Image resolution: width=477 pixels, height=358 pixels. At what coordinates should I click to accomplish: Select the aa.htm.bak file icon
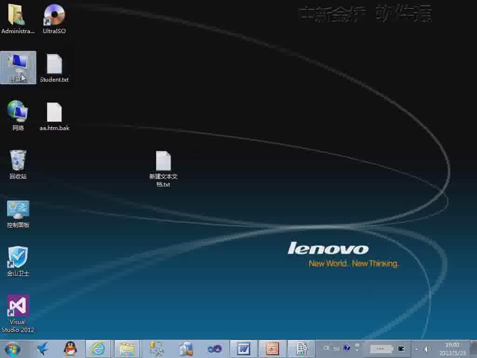55,116
